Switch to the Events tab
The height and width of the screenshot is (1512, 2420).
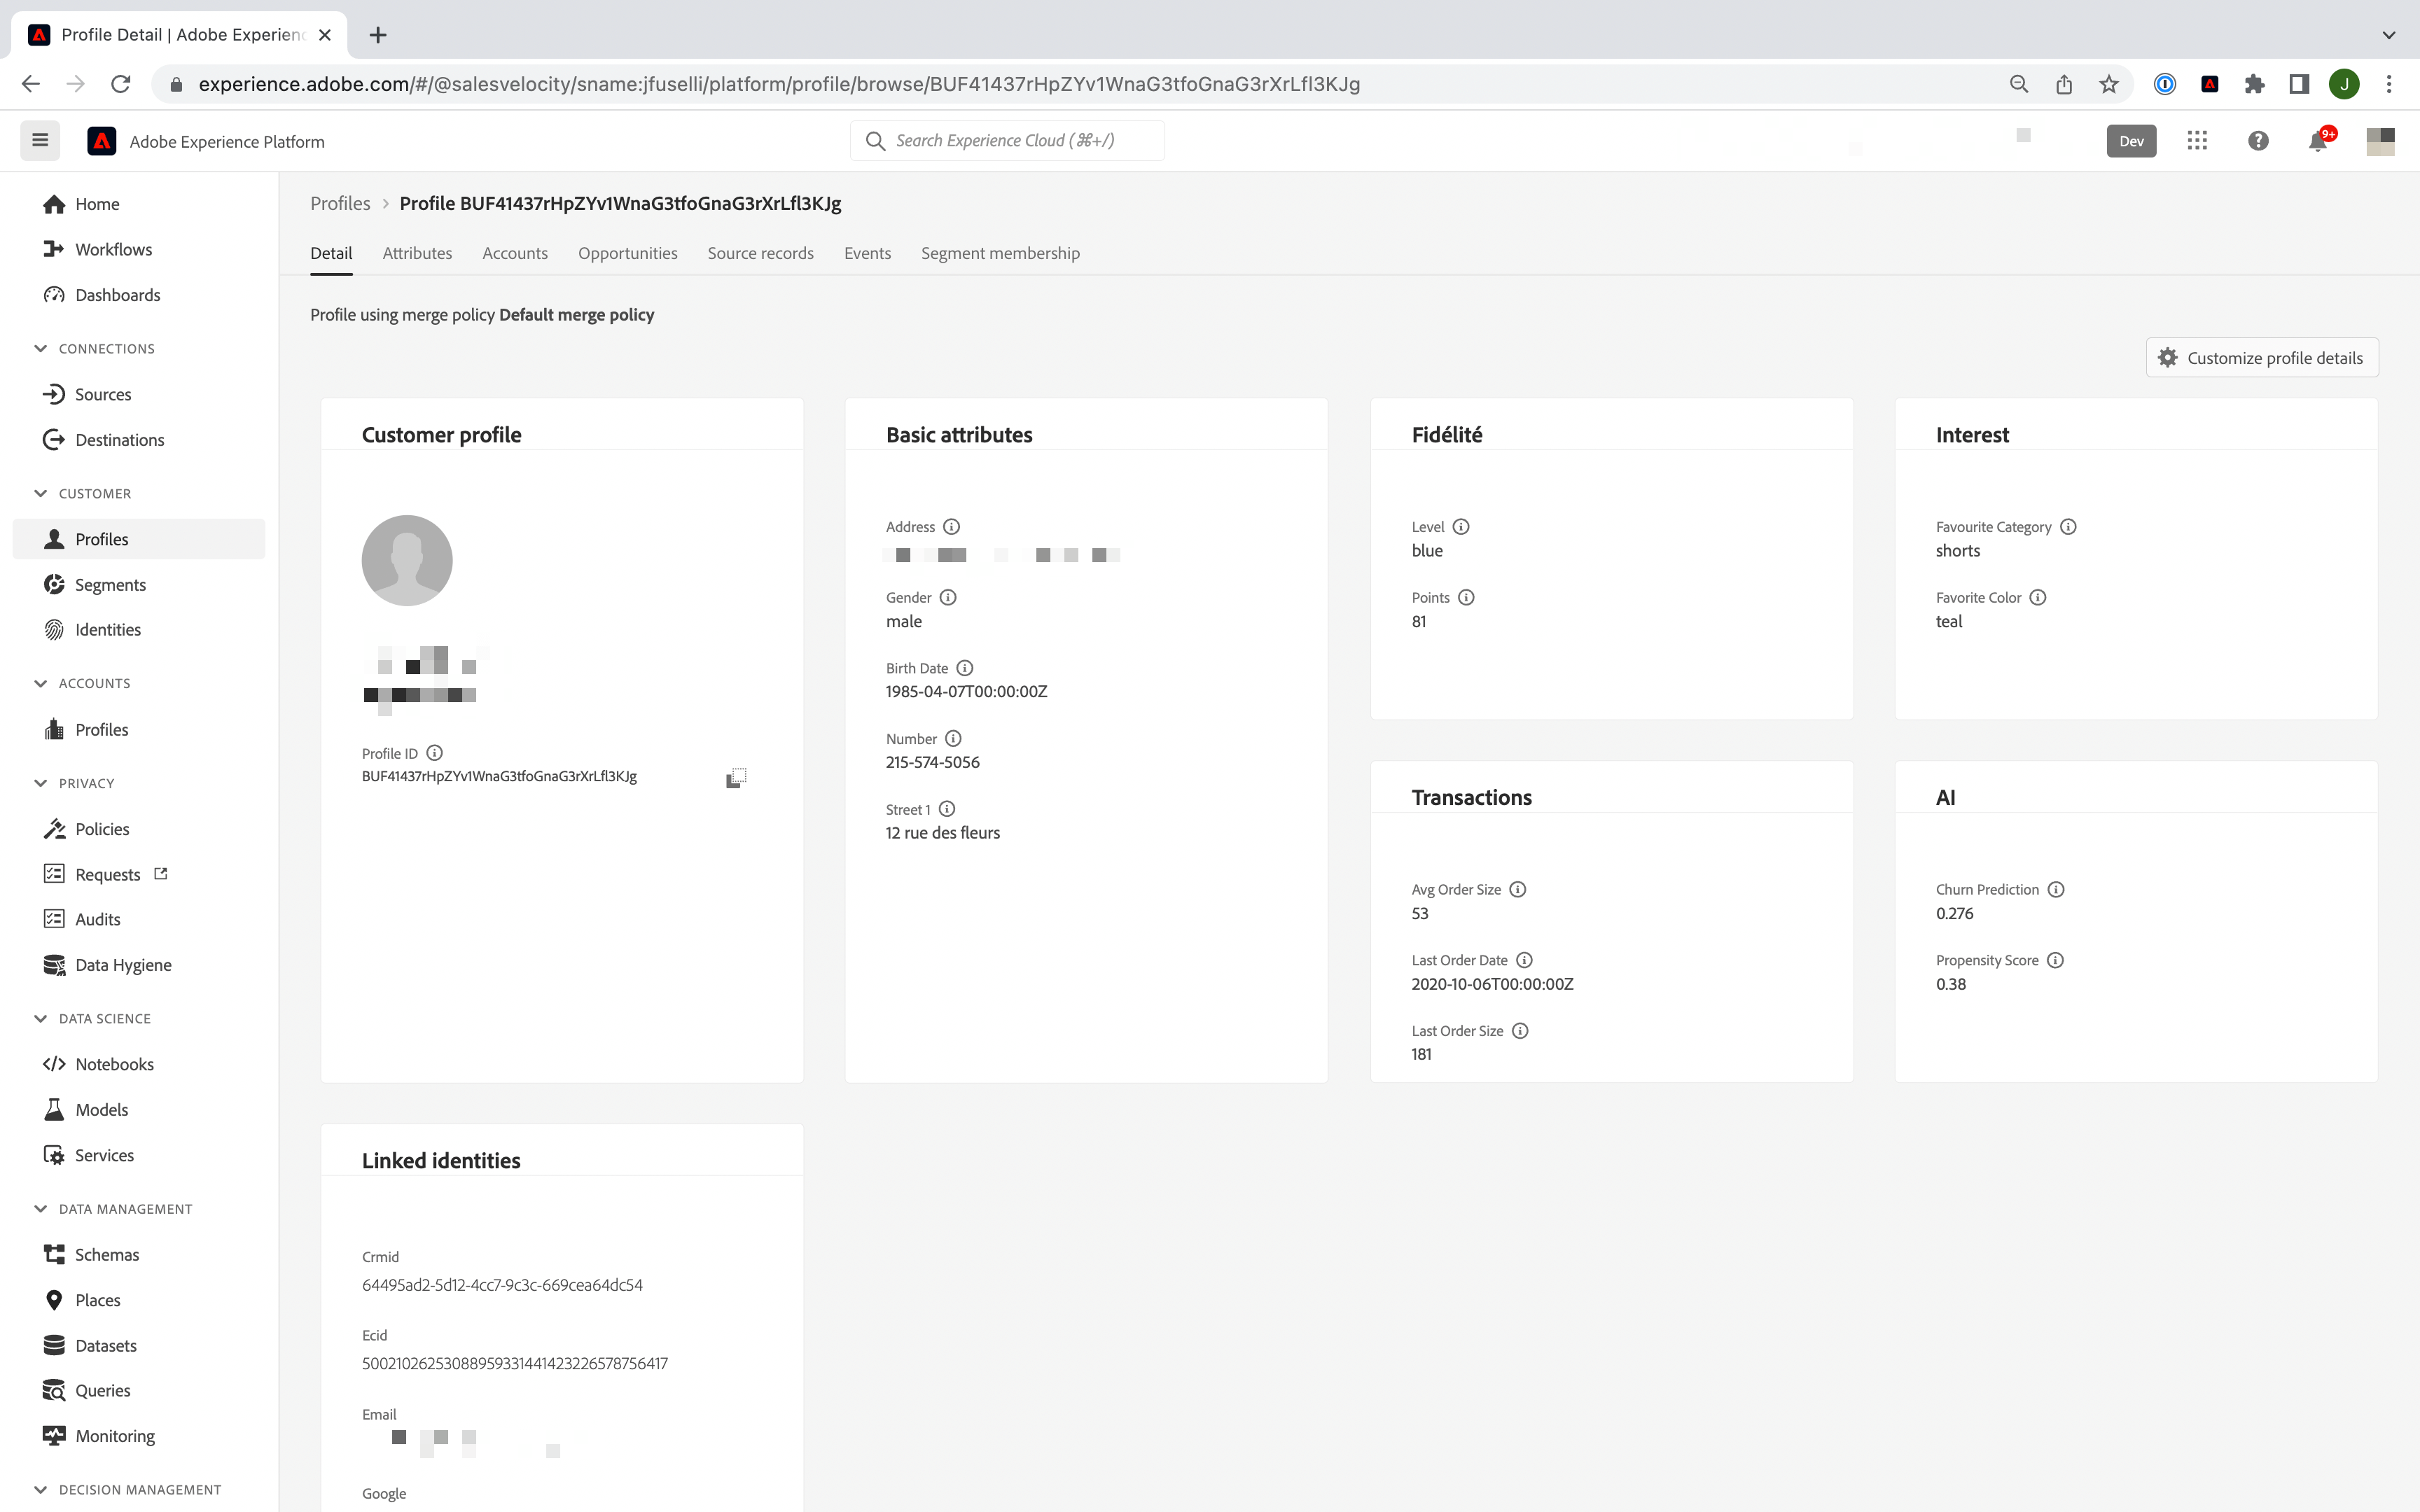867,253
